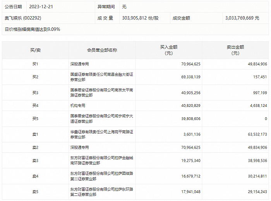This screenshot has height=201, width=271.
Task: Click 东方财富拉萨团结路第二证券营业部 name
Action: pos(101,176)
